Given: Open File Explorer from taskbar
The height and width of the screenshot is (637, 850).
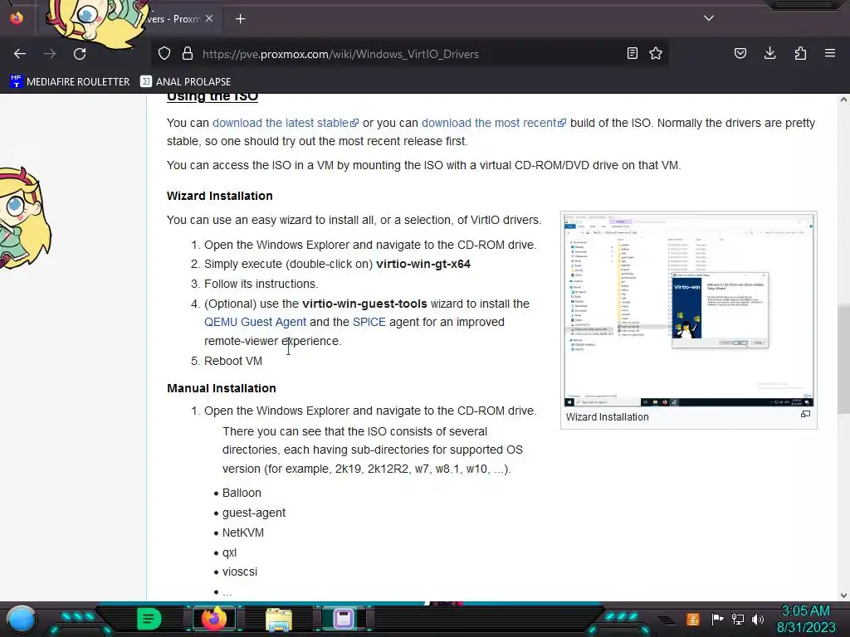Looking at the screenshot, I should click(x=279, y=619).
